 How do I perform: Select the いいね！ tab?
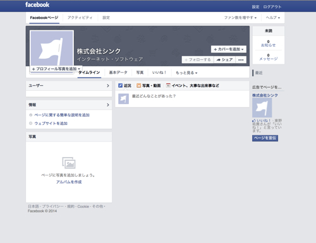point(159,73)
